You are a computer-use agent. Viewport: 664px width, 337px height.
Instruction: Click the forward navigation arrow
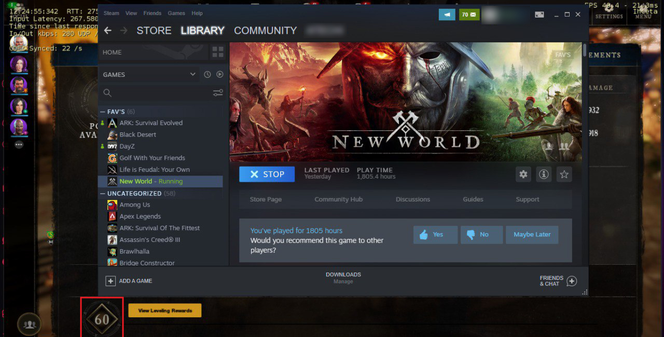pos(123,31)
